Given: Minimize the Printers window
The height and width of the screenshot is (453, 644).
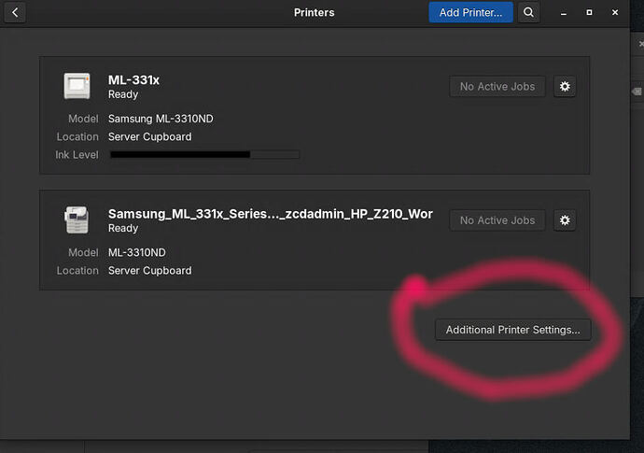Looking at the screenshot, I should [564, 13].
